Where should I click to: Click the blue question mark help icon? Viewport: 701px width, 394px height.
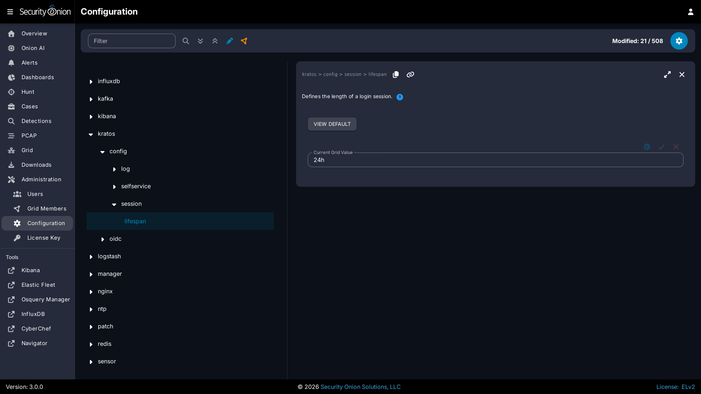click(399, 97)
